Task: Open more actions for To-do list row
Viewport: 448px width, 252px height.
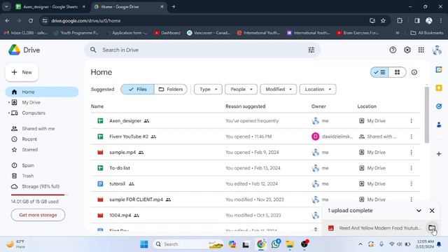Action: (411, 168)
